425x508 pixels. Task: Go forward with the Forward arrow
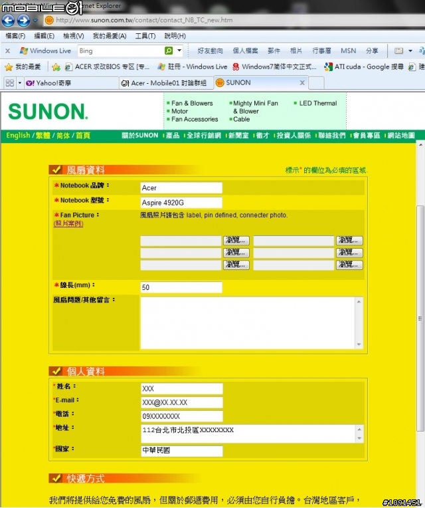[23, 21]
